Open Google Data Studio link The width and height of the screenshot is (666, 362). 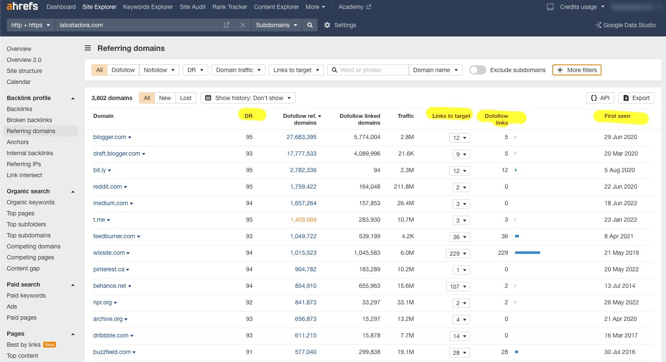pos(626,25)
